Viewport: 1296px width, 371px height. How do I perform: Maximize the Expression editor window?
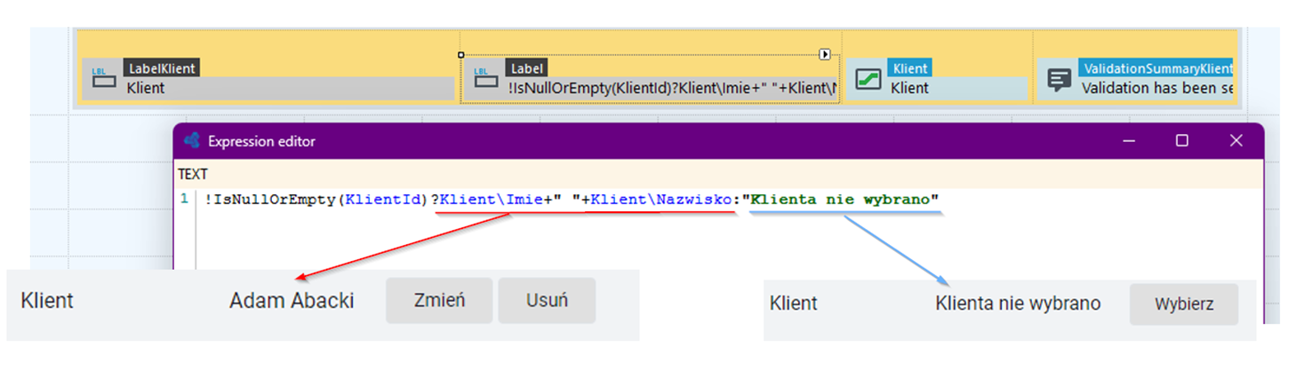click(x=1181, y=140)
